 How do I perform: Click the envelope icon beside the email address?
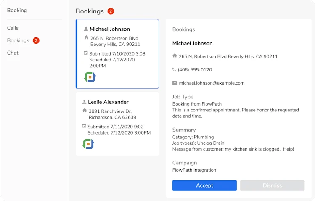click(175, 83)
